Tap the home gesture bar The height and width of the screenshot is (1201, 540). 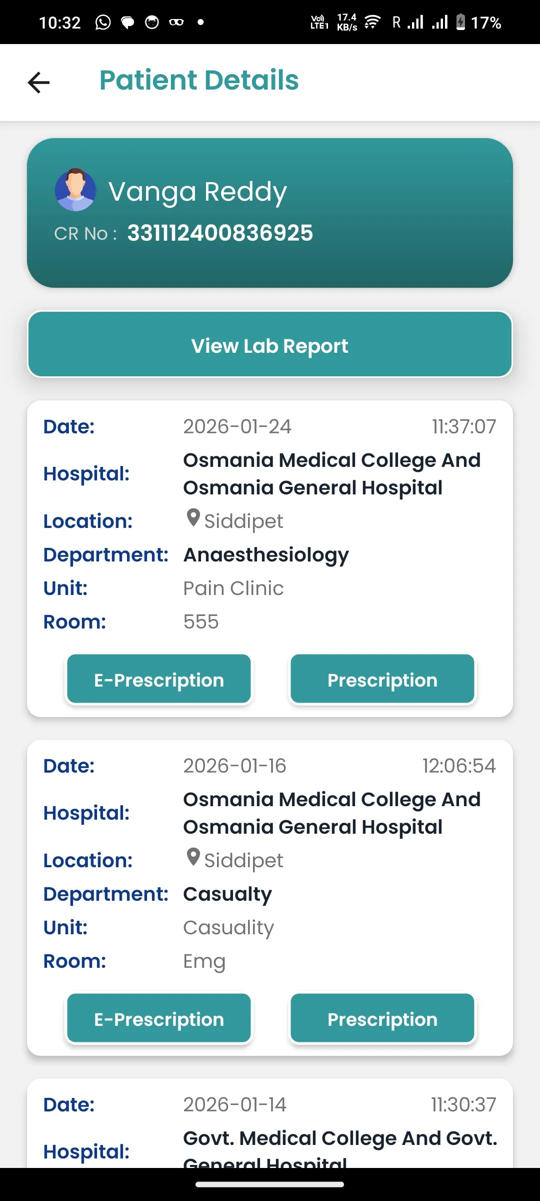coord(270,1184)
